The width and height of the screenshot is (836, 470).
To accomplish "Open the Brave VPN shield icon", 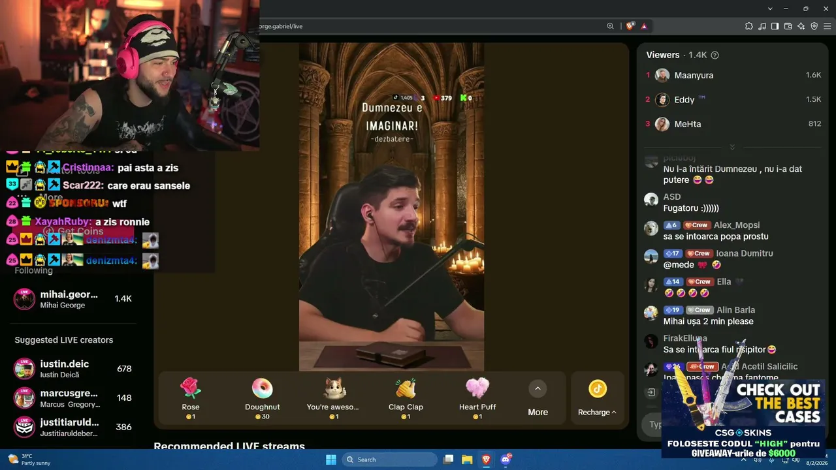I will [814, 26].
